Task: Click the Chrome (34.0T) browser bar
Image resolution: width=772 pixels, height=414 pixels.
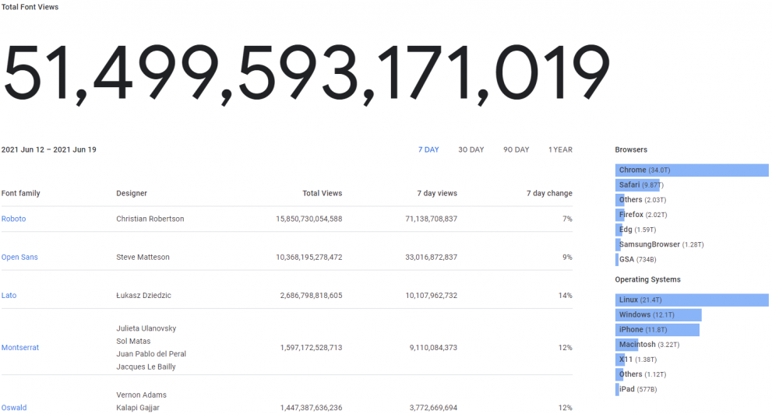Action: point(692,170)
